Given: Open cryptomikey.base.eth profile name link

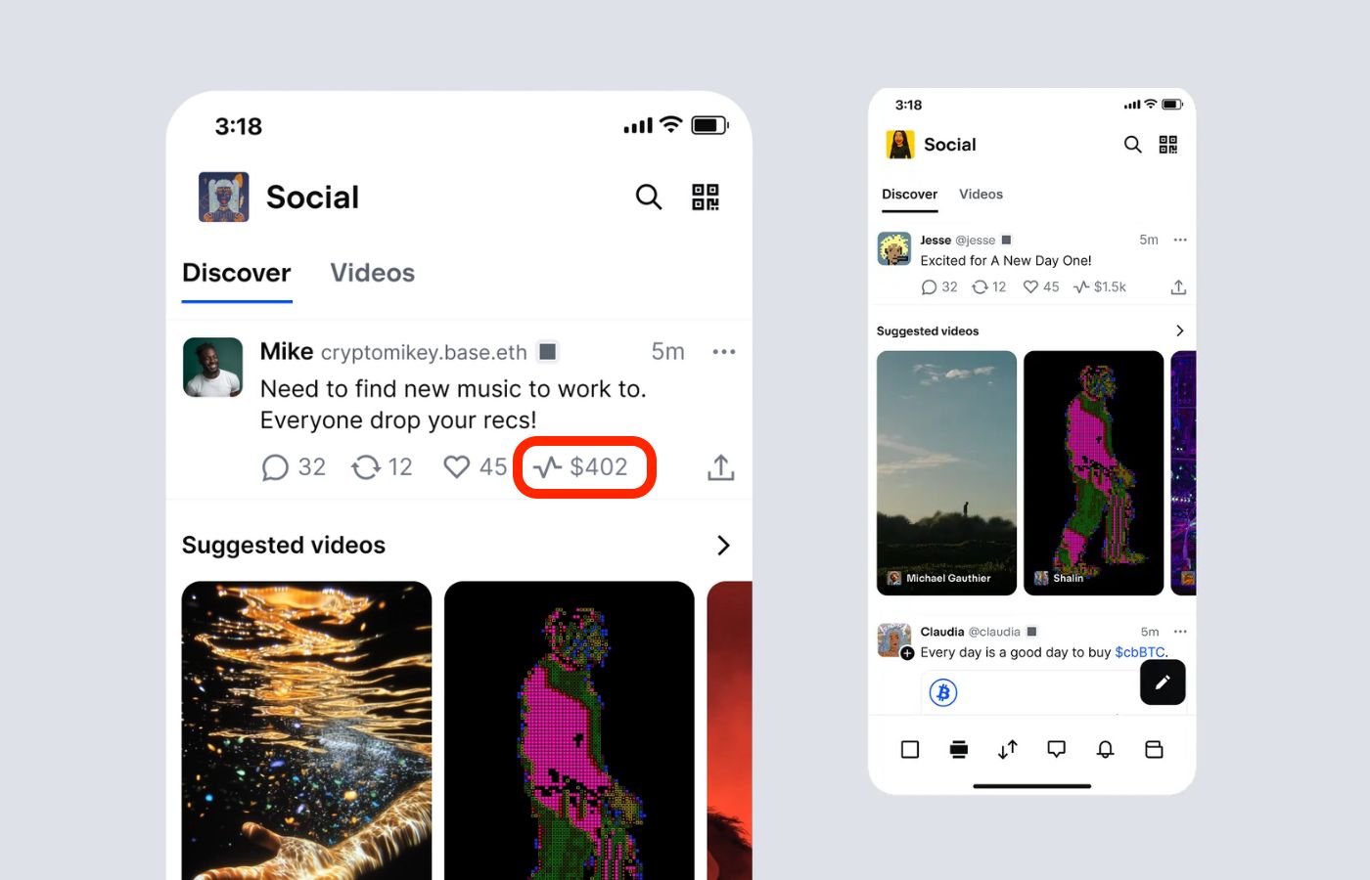Looking at the screenshot, I should tap(424, 352).
